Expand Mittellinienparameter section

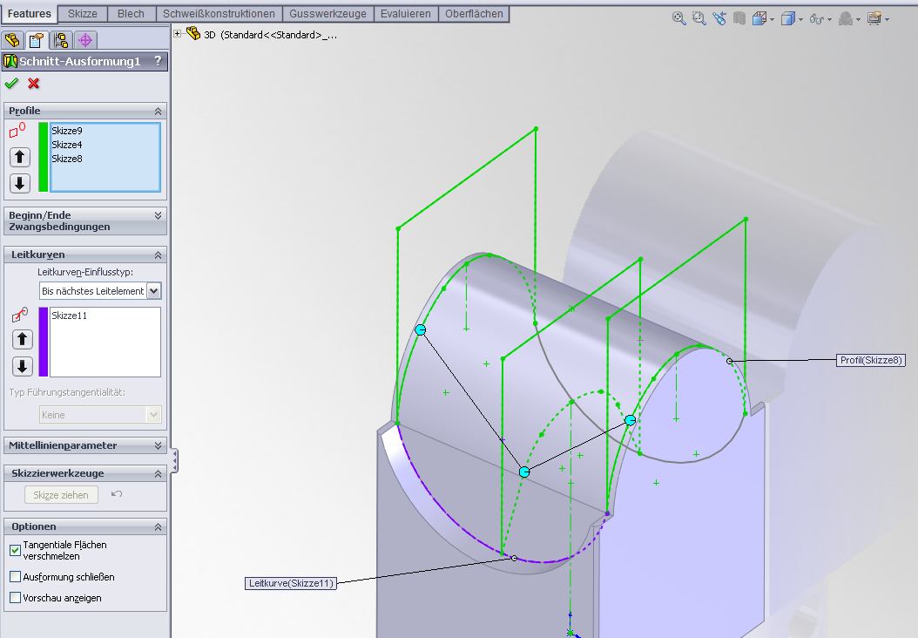click(158, 445)
